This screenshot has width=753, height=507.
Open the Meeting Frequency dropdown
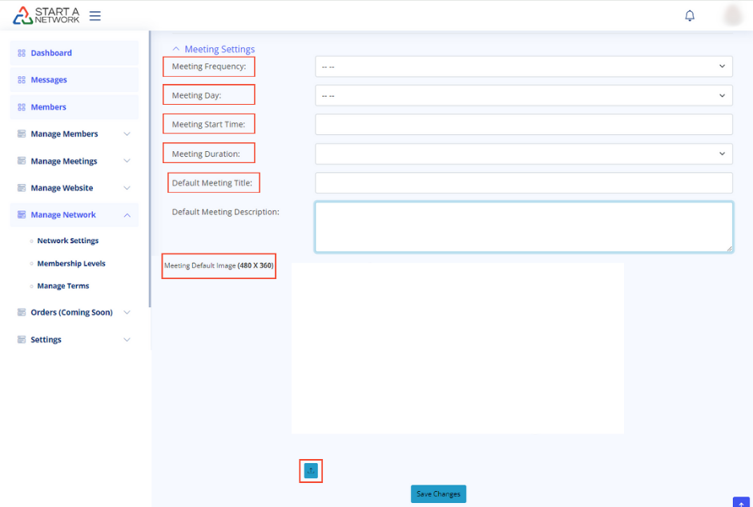pyautogui.click(x=523, y=66)
